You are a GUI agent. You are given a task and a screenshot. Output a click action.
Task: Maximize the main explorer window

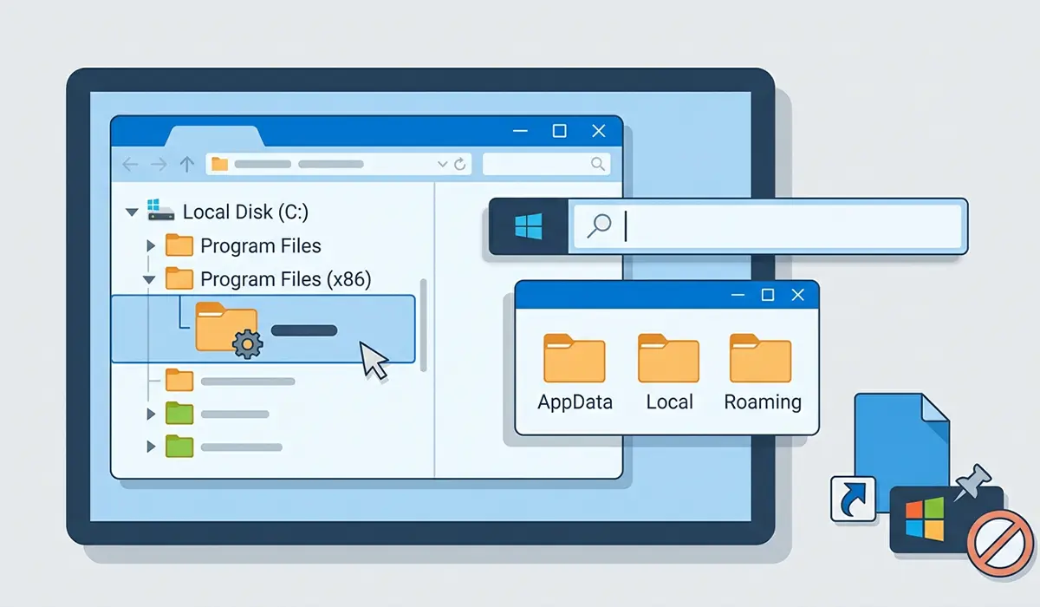tap(559, 131)
